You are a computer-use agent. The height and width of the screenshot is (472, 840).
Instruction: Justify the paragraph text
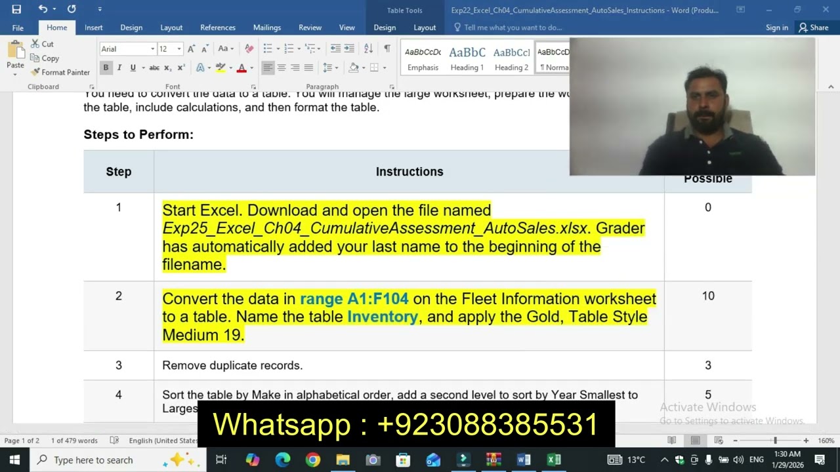(x=308, y=68)
